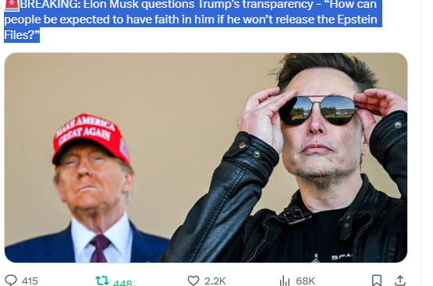Open view analytics bar chart icon
The width and height of the screenshot is (433, 286).
[x=285, y=281]
